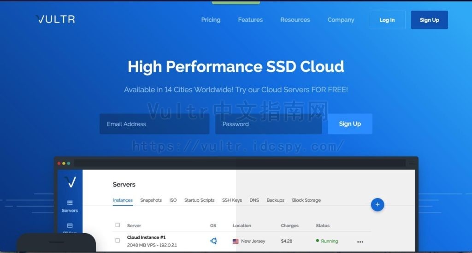Click the Sign Up button in the header
This screenshot has height=253, width=472.
click(x=429, y=20)
